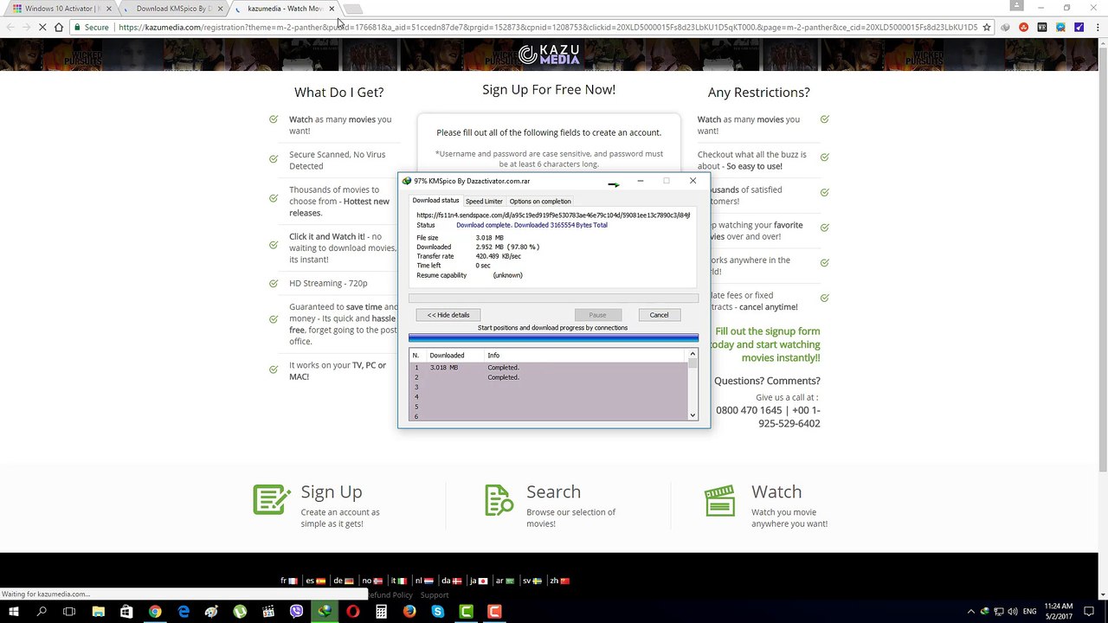
Task: Minimize the KMSpico download dialog
Action: click(x=641, y=181)
